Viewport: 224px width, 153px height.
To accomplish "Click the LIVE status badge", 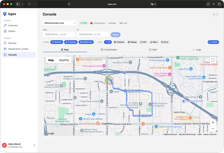I will tap(84, 23).
